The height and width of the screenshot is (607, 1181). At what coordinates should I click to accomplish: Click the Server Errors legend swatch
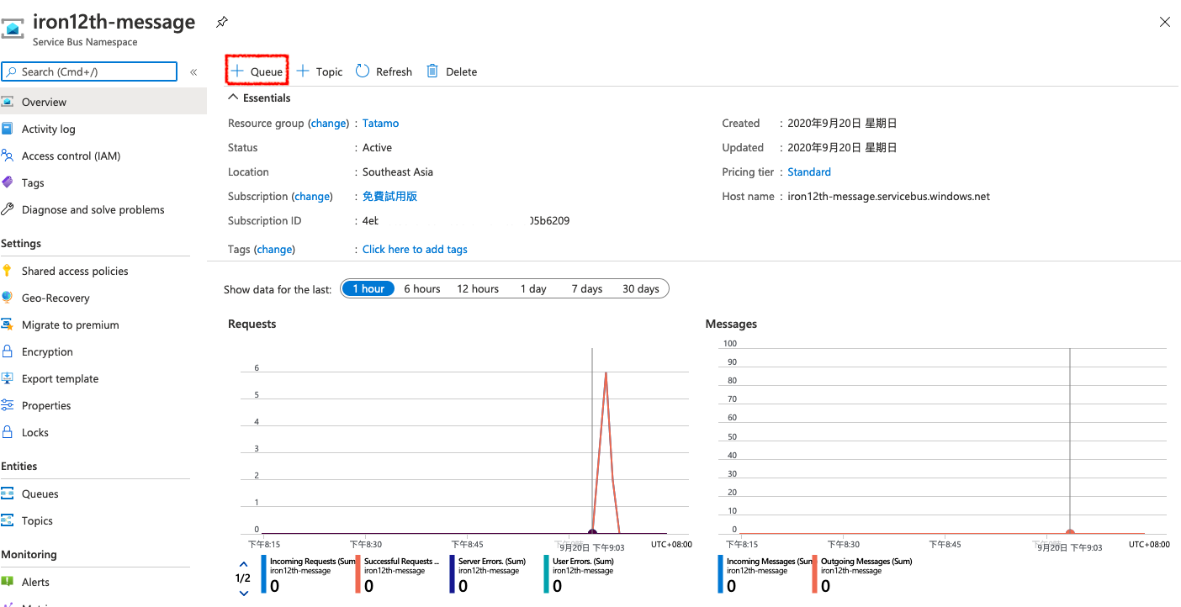(452, 574)
